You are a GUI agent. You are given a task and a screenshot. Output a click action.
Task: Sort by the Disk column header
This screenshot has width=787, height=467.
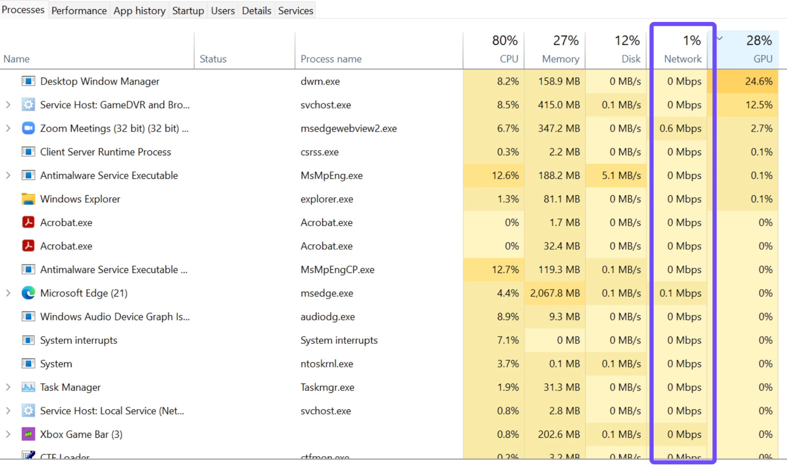point(616,50)
